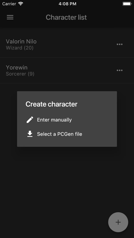Tap the plus floating action button

pyautogui.click(x=118, y=222)
